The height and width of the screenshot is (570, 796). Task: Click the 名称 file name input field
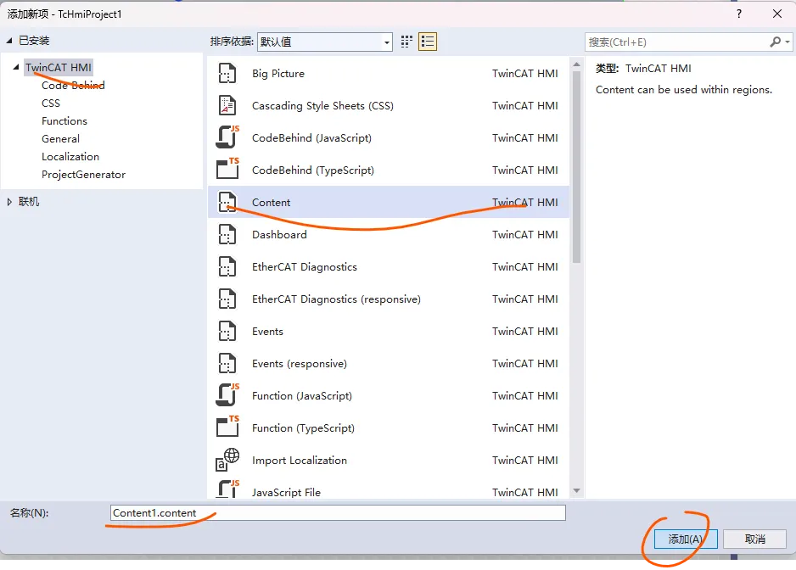coord(338,512)
